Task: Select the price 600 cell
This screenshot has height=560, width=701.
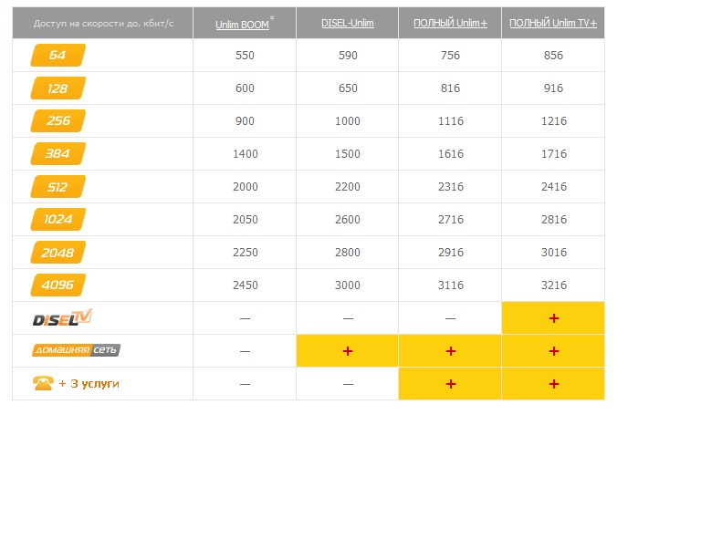Action: [x=245, y=88]
